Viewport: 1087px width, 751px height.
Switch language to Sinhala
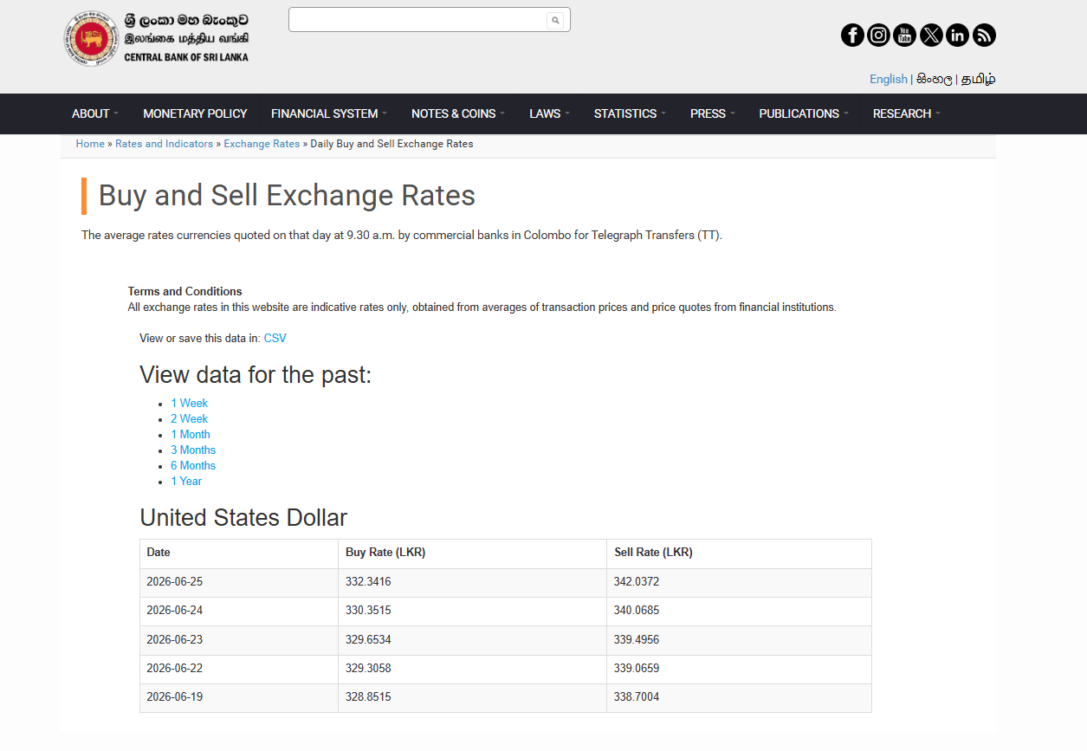[x=934, y=79]
